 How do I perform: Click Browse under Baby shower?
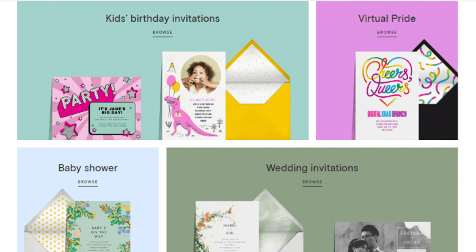click(88, 181)
